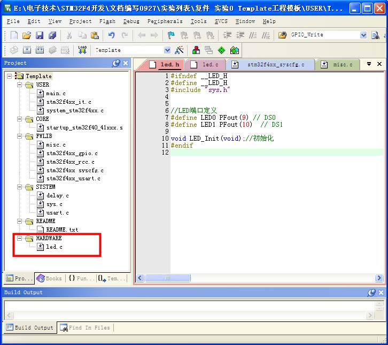Close the Build Output panel

click(x=381, y=293)
